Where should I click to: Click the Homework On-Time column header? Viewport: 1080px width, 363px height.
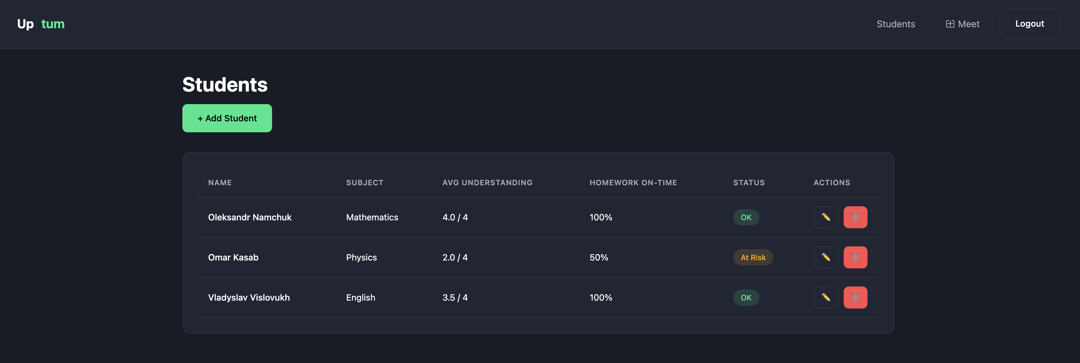[x=633, y=183]
